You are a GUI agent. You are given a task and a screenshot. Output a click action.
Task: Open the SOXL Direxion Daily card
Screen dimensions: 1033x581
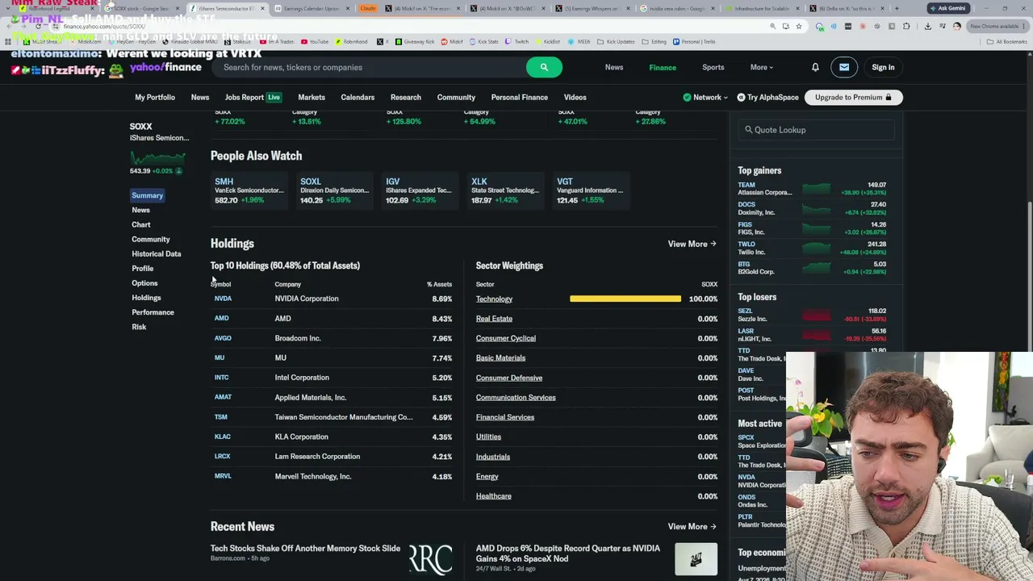point(335,190)
